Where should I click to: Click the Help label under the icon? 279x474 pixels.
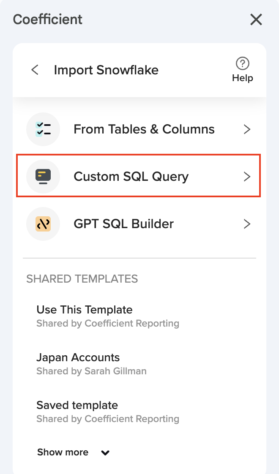(x=242, y=78)
